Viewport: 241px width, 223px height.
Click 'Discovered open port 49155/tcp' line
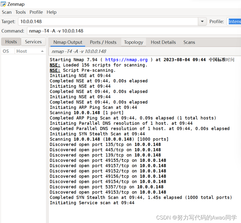[x=108, y=160]
